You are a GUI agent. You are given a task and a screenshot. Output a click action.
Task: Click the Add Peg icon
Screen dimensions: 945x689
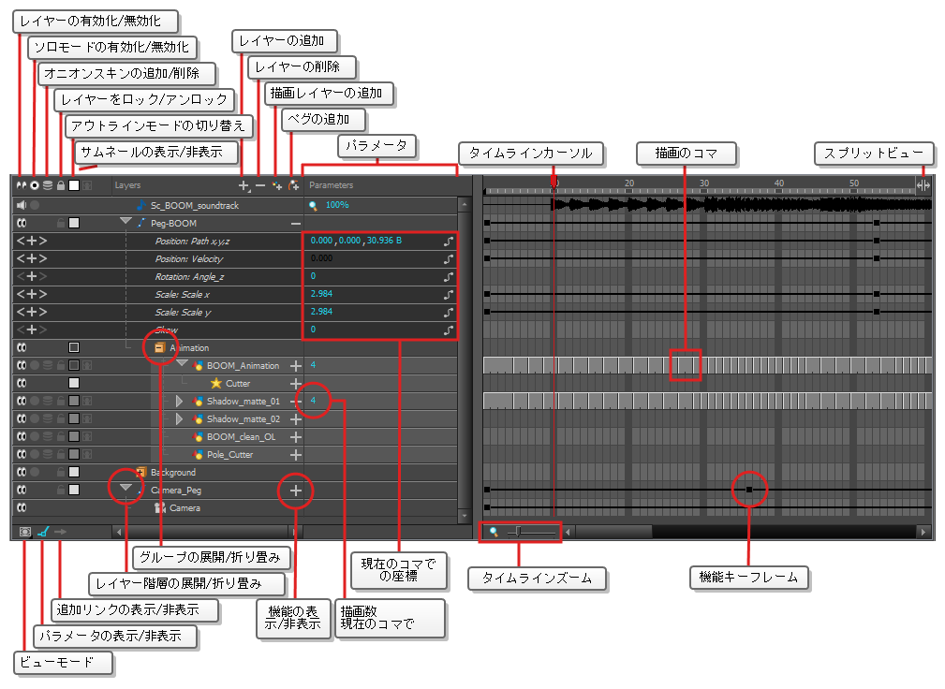pos(293,186)
